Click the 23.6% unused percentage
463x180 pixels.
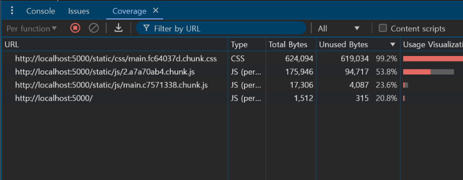click(x=386, y=85)
